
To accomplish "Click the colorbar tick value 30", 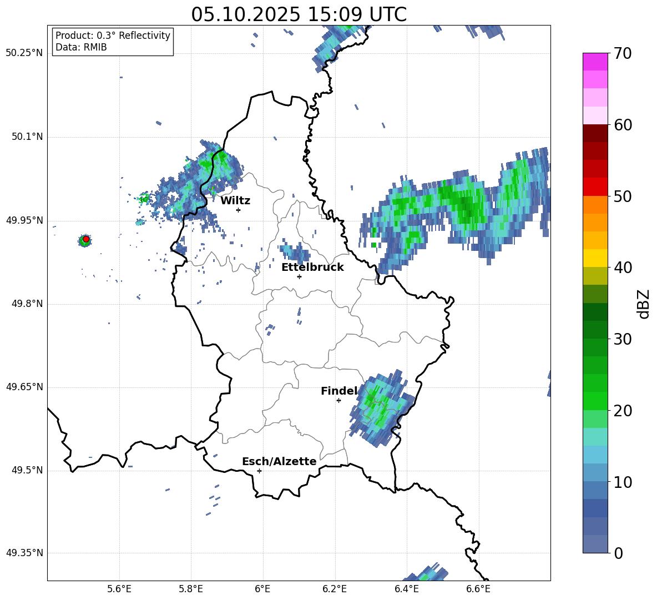I will (623, 339).
